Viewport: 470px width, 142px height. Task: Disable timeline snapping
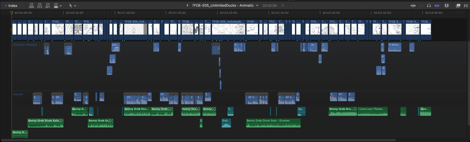[x=437, y=5]
